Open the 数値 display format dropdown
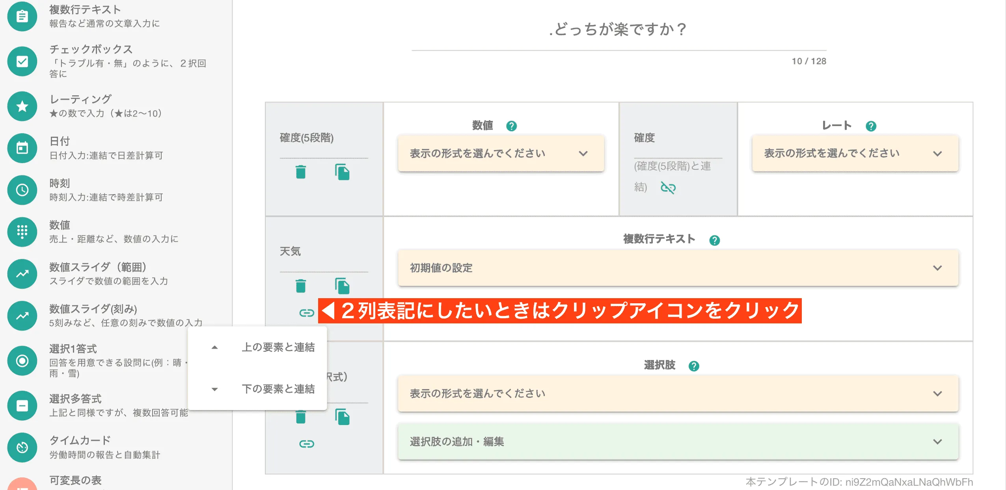1006x490 pixels. pos(501,154)
